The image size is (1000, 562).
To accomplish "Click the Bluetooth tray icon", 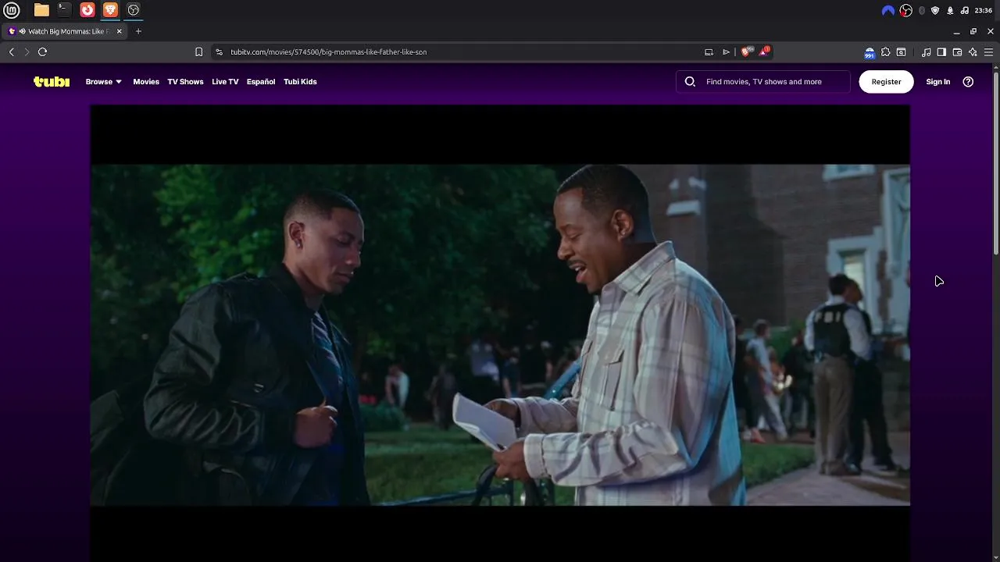I will (922, 10).
